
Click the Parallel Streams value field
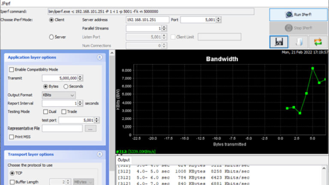(144, 28)
